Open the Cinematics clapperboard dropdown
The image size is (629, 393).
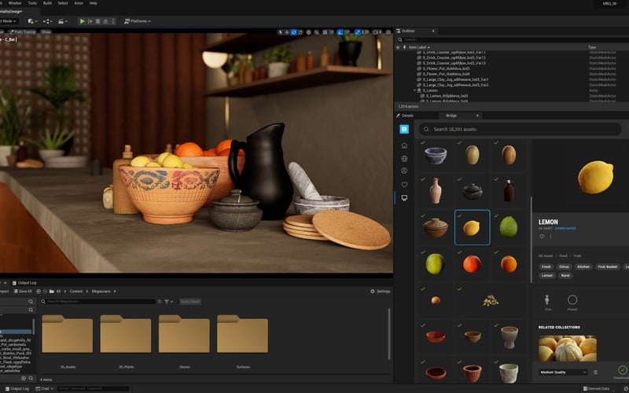point(63,21)
